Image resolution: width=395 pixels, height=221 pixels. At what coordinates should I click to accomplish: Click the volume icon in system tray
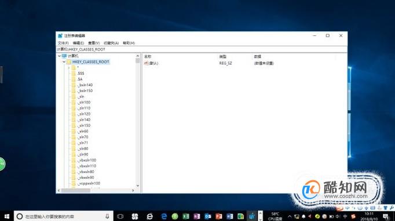pos(338,216)
